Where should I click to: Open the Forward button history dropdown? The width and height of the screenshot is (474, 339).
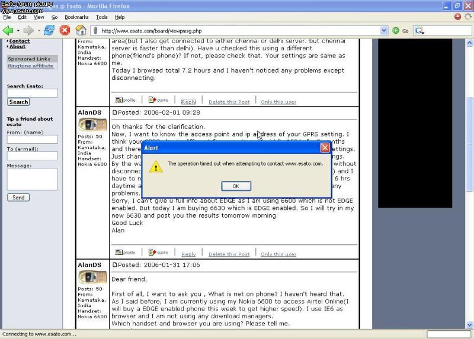click(39, 31)
